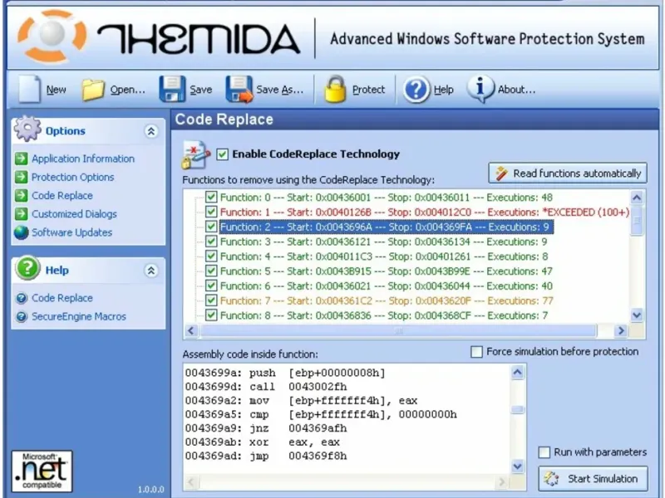
Task: Click function list scroll right arrow
Action: point(621,330)
